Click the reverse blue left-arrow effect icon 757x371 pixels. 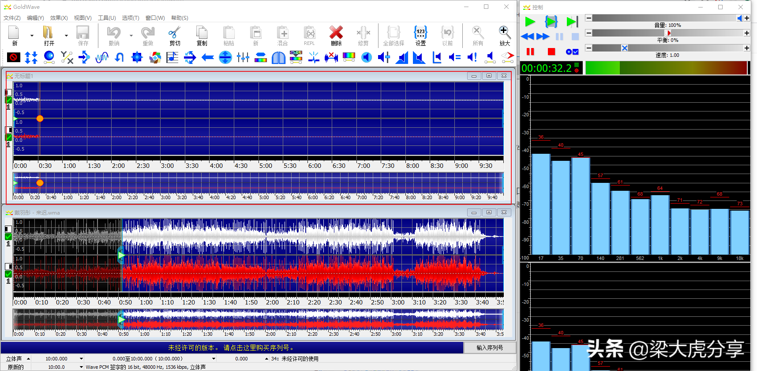(208, 57)
